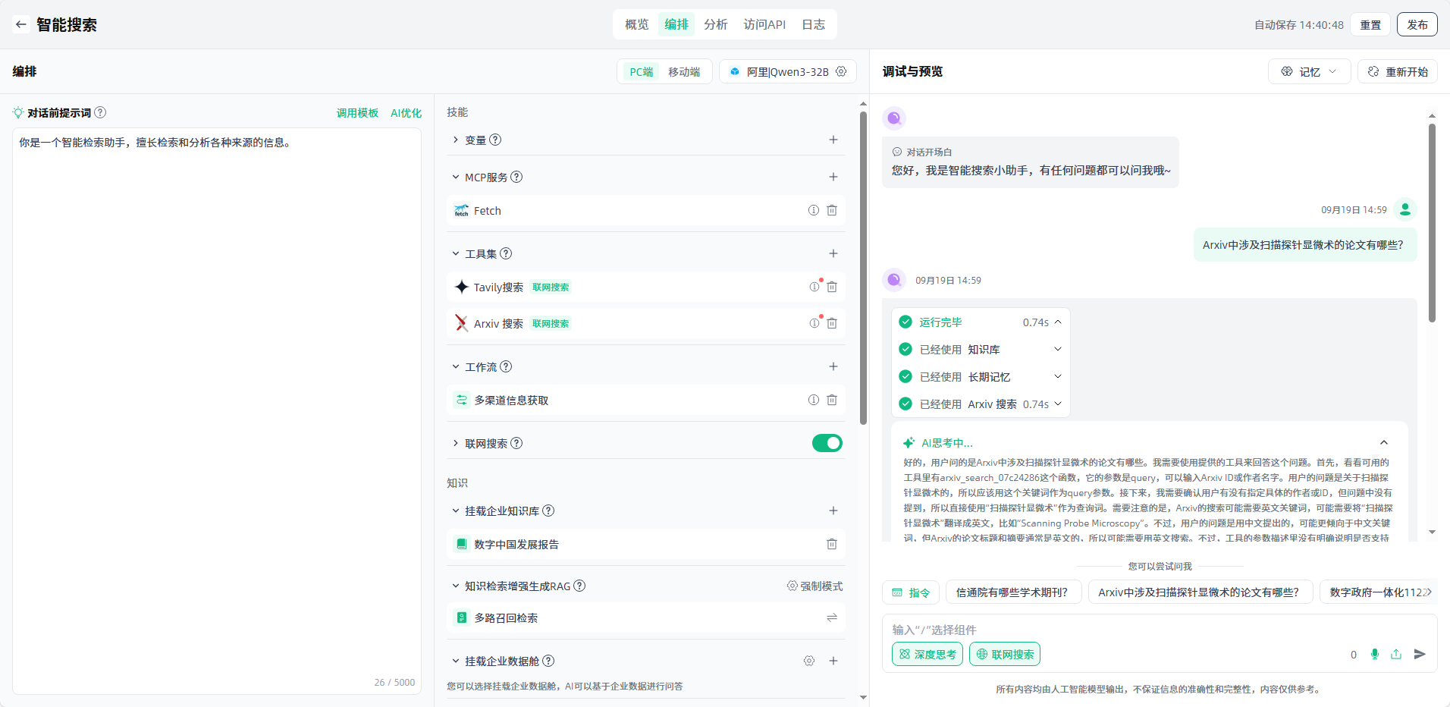Add a new workflow with plus icon

(x=833, y=367)
